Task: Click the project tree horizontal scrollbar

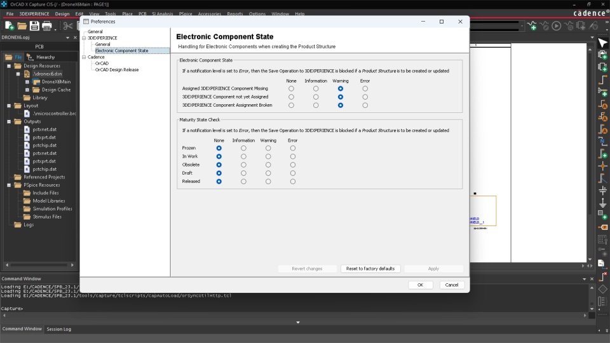Action: pos(39,265)
